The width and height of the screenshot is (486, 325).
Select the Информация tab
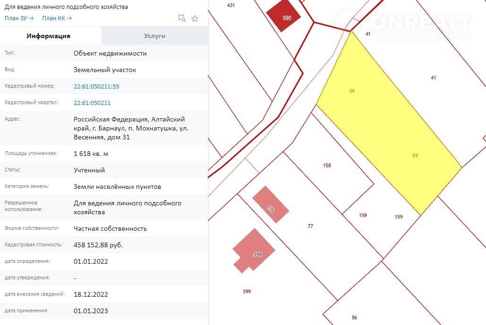[48, 36]
